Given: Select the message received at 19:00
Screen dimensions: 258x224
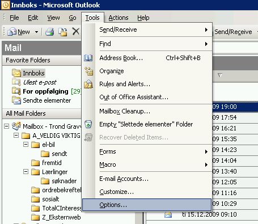Looking at the screenshot, I should (x=235, y=107).
